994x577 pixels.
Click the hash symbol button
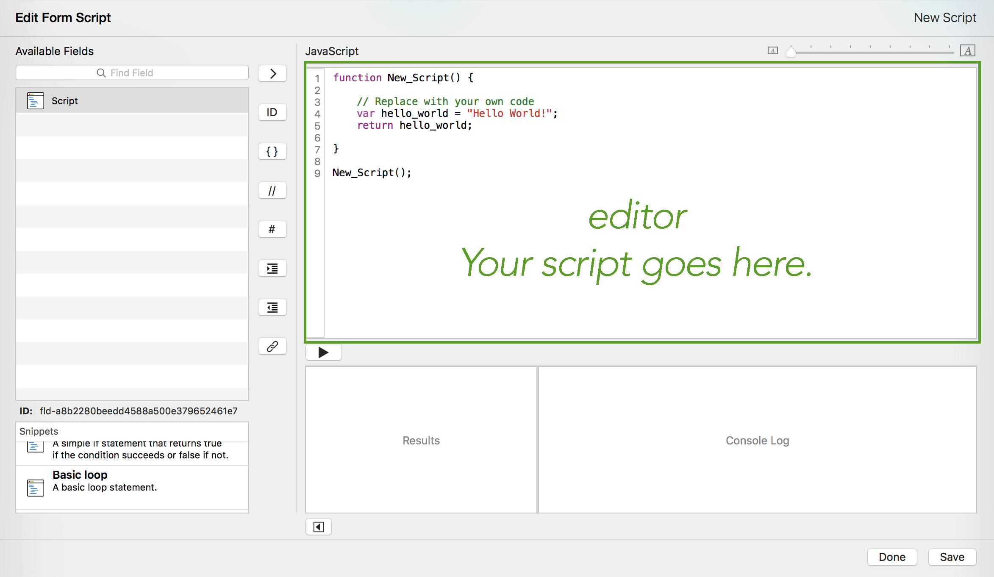pos(272,229)
